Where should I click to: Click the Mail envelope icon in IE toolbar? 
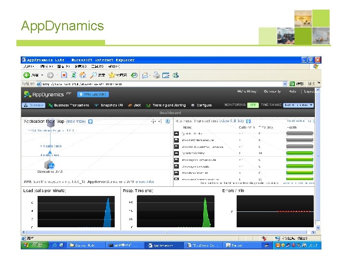(145, 76)
